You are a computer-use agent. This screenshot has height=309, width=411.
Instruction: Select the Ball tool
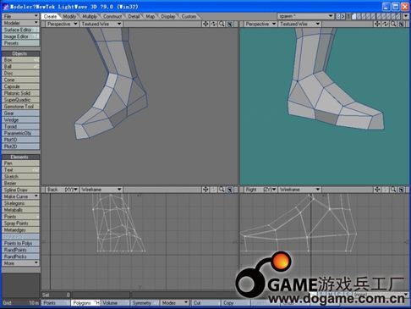(20, 67)
